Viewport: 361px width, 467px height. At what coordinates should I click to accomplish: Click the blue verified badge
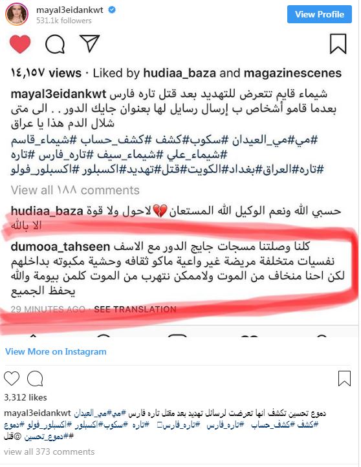point(112,10)
